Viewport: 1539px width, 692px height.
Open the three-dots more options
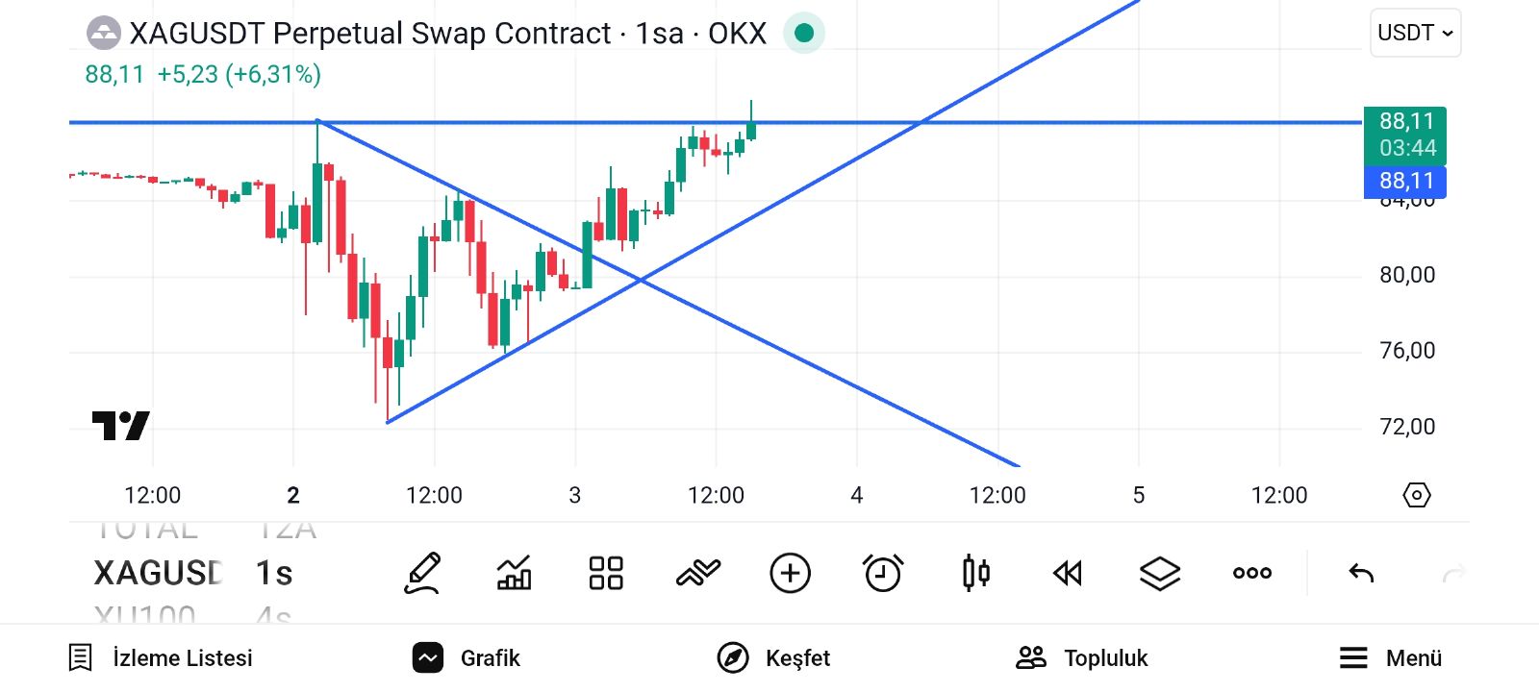(1252, 574)
